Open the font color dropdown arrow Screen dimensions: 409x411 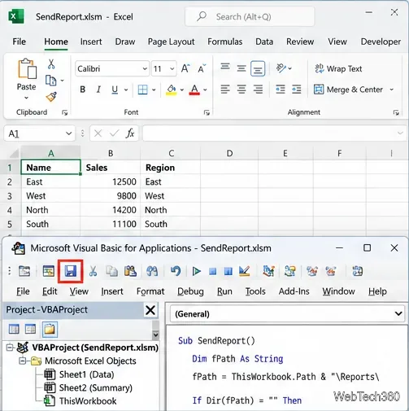click(205, 90)
